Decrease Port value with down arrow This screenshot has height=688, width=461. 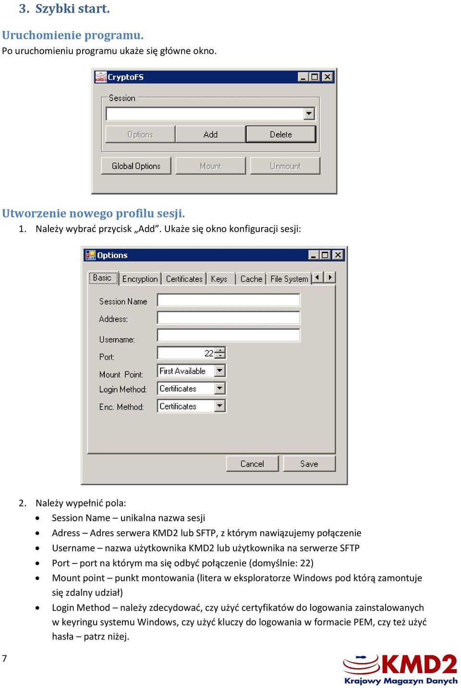coord(220,356)
